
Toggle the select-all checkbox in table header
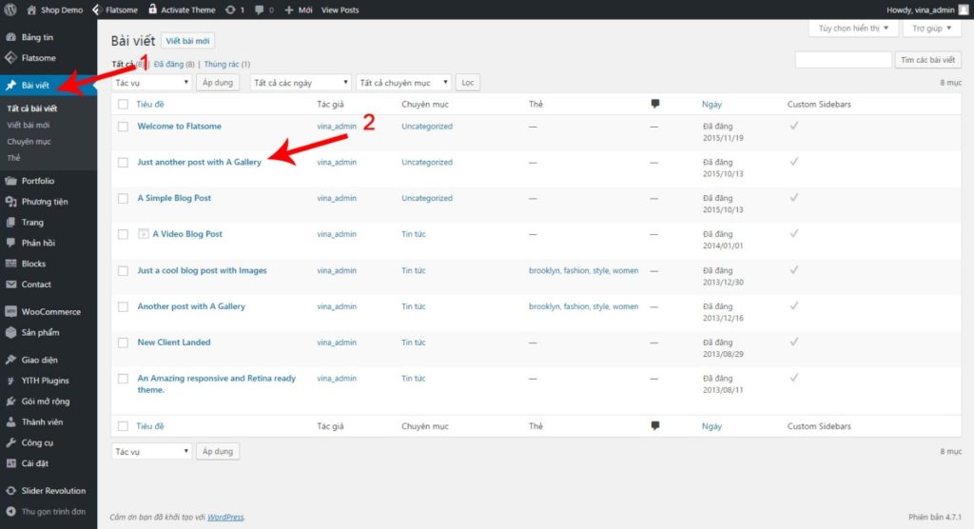(x=123, y=104)
